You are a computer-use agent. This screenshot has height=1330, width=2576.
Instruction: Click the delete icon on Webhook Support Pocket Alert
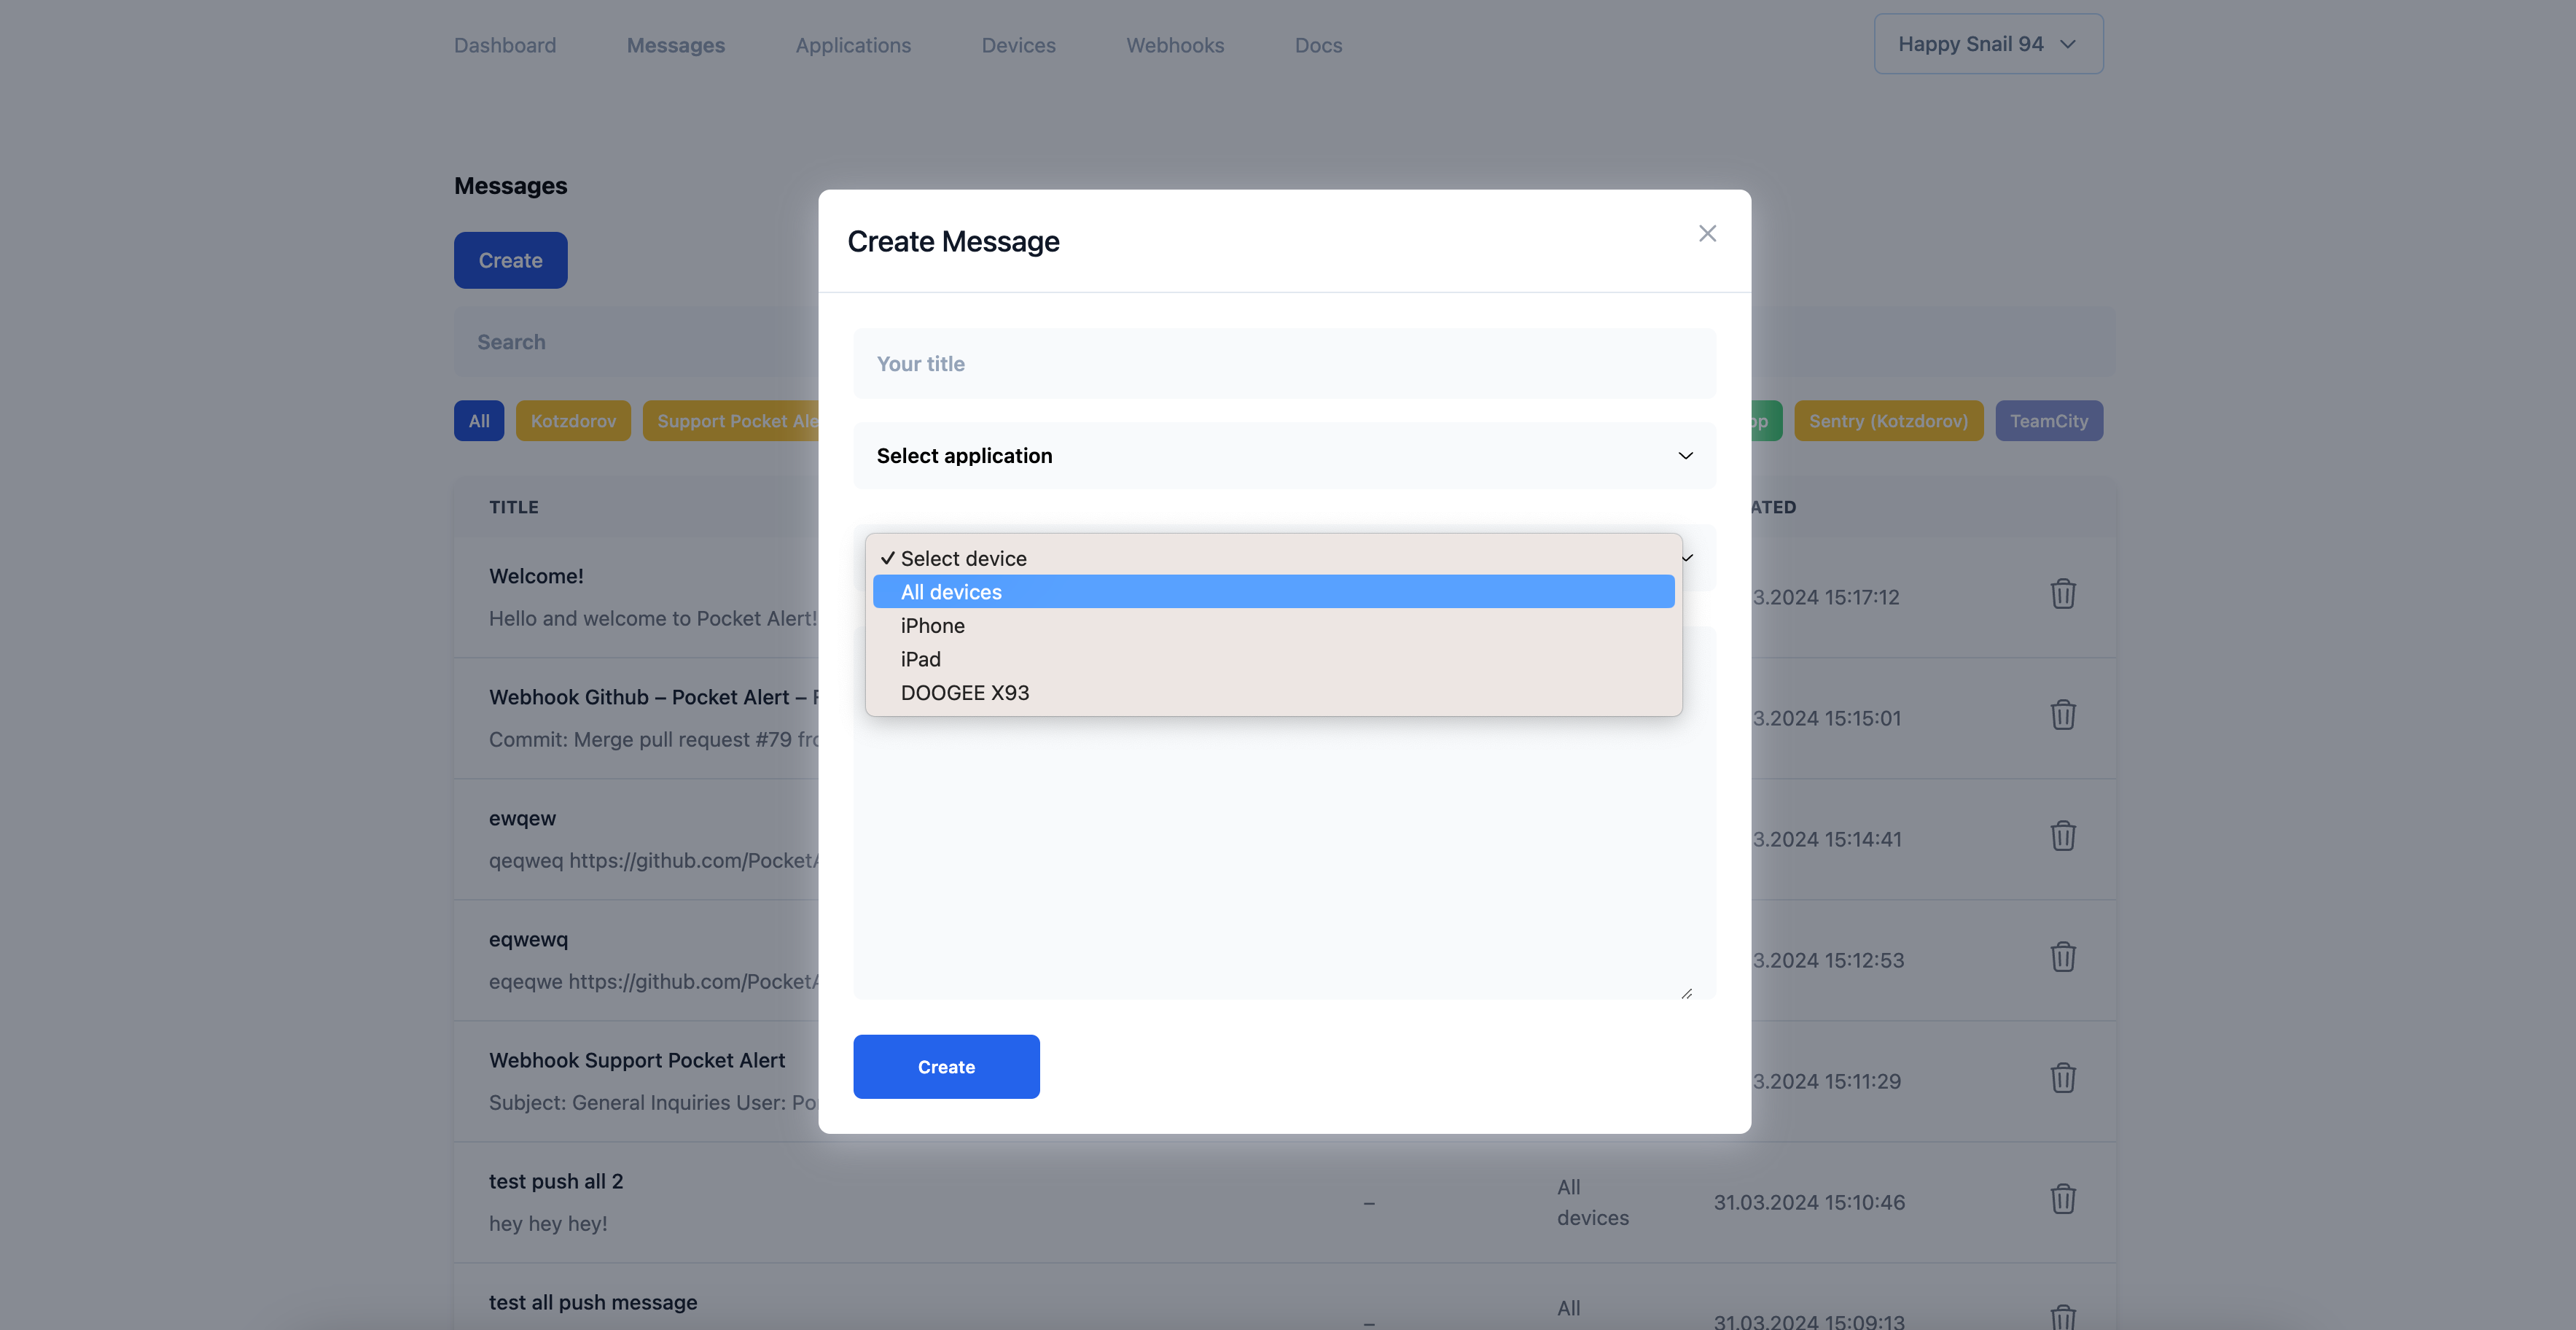coord(2064,1079)
